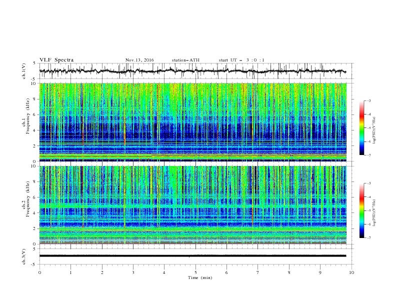Click the '-7' label on the lower colorbar

point(369,237)
